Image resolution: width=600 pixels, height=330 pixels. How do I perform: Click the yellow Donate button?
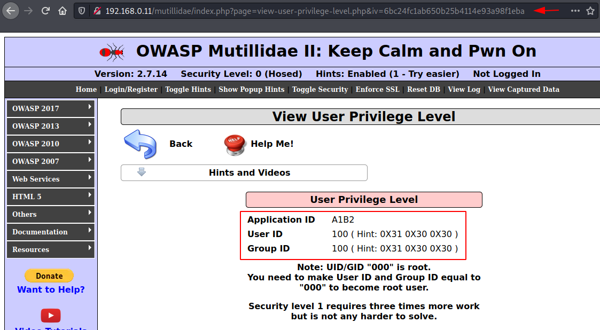pos(49,276)
